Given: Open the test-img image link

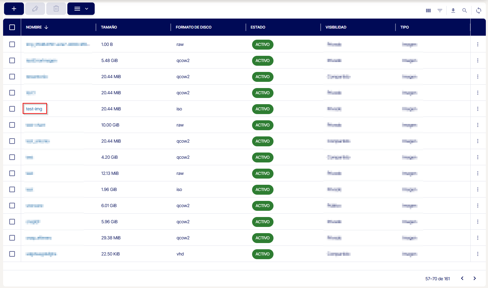Looking at the screenshot, I should 34,109.
